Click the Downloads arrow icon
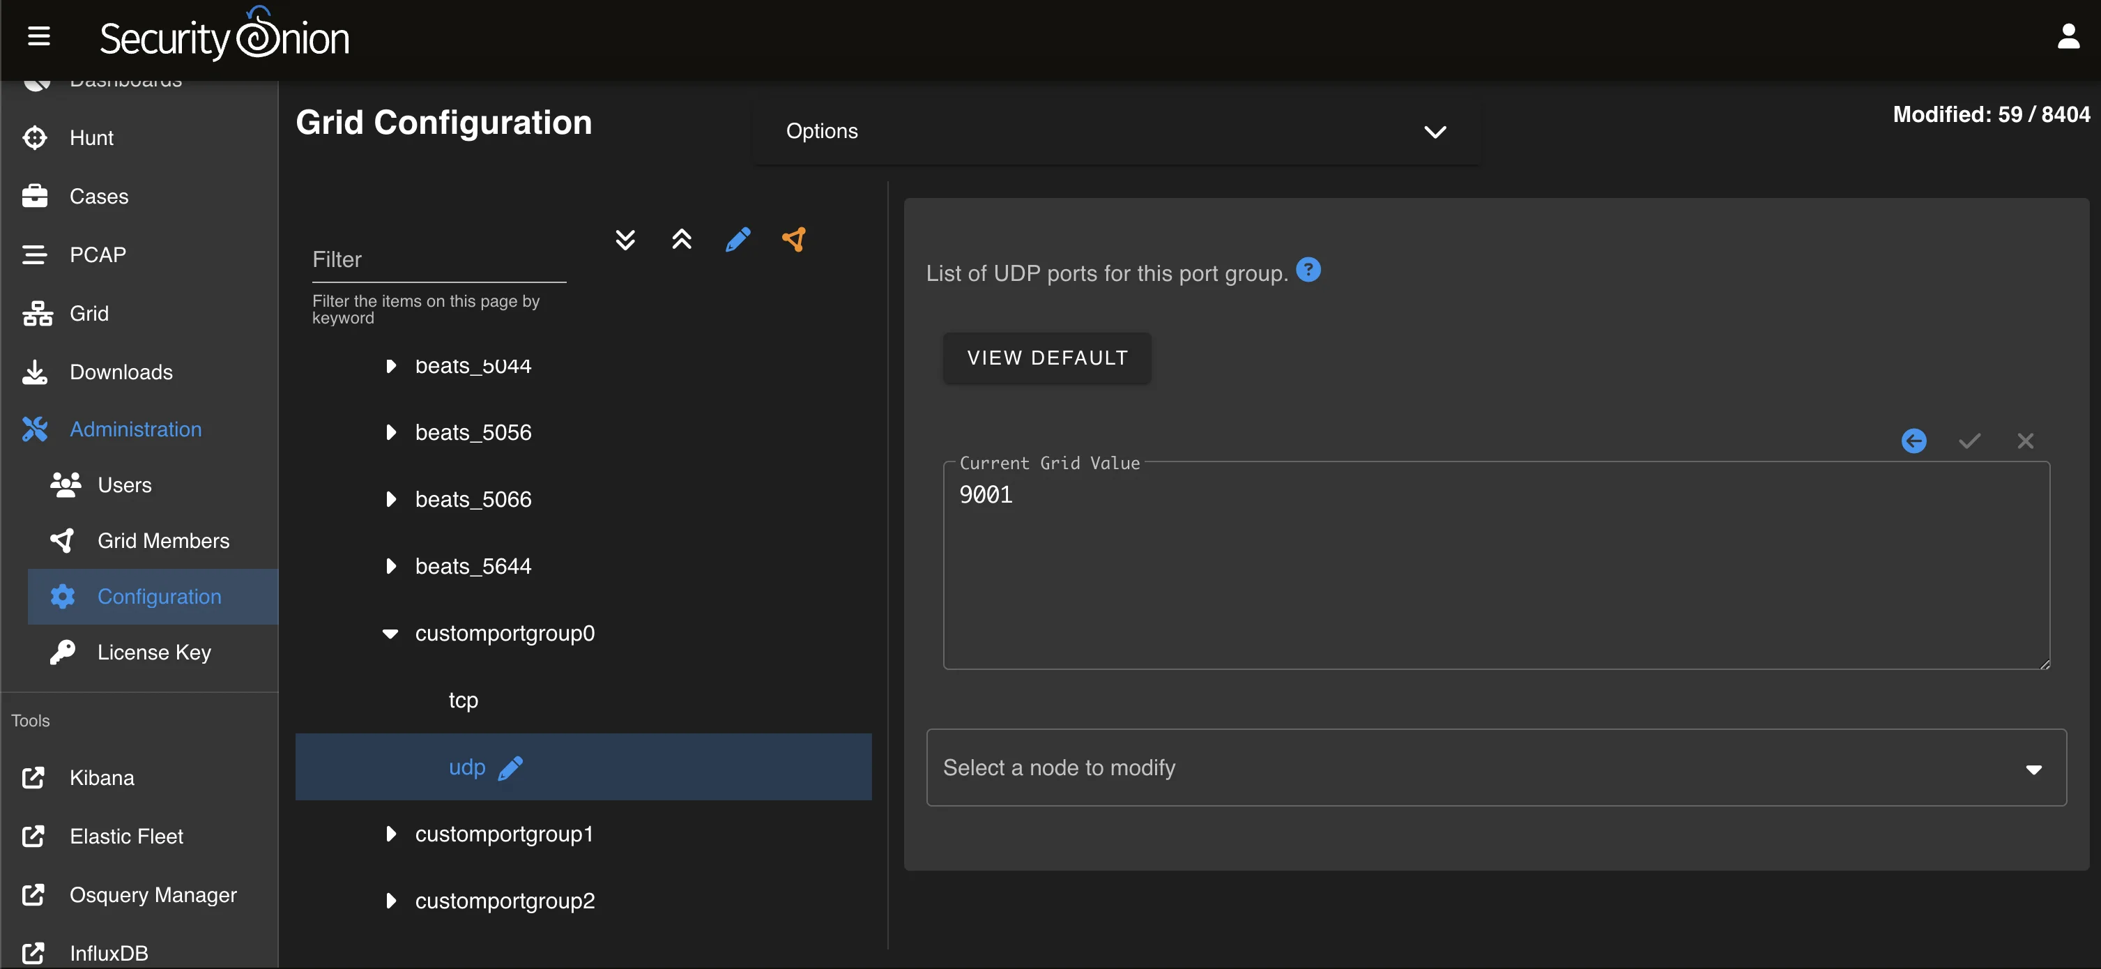 pyautogui.click(x=35, y=372)
